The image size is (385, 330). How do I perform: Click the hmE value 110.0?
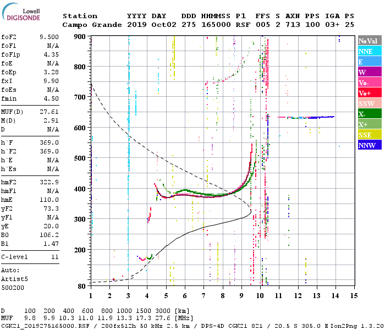(x=49, y=200)
